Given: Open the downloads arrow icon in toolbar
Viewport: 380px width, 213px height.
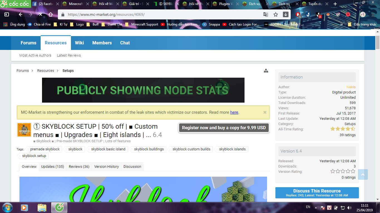Looking at the screenshot, I should coord(286,14).
